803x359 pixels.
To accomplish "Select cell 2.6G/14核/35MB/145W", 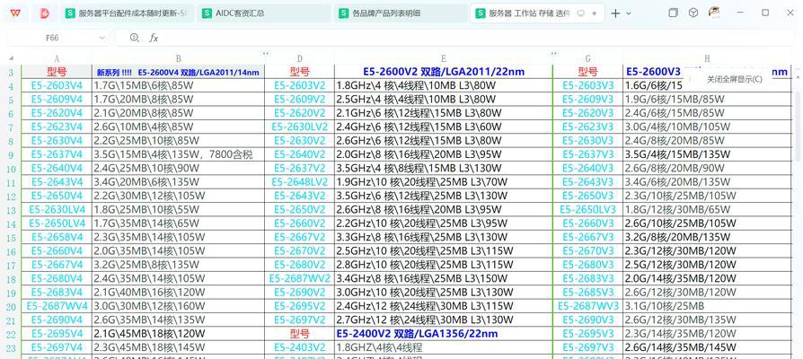I will point(707,347).
